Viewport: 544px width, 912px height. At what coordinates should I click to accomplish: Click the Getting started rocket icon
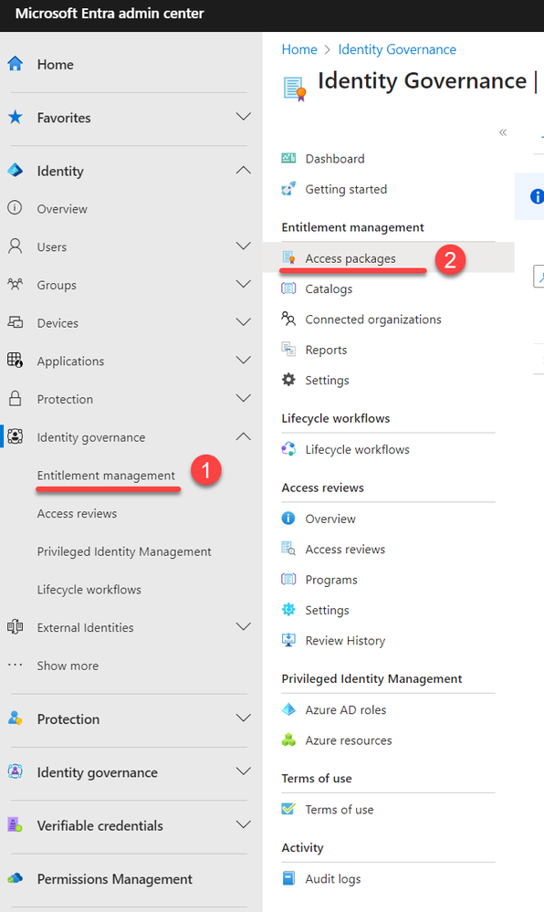tap(288, 188)
